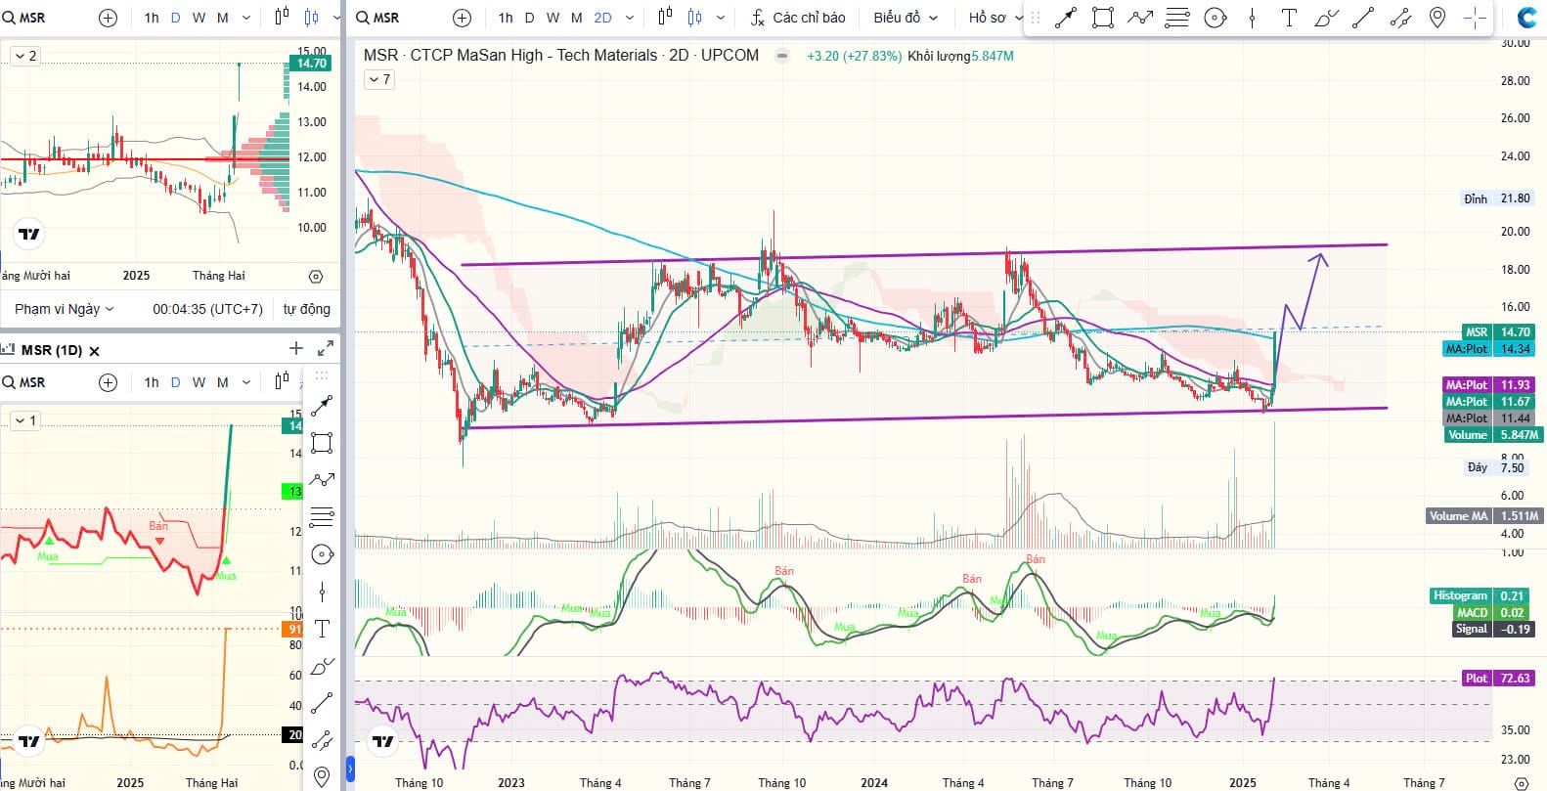Click the 00:04:35 (UTC+7) timezone button

point(207,309)
